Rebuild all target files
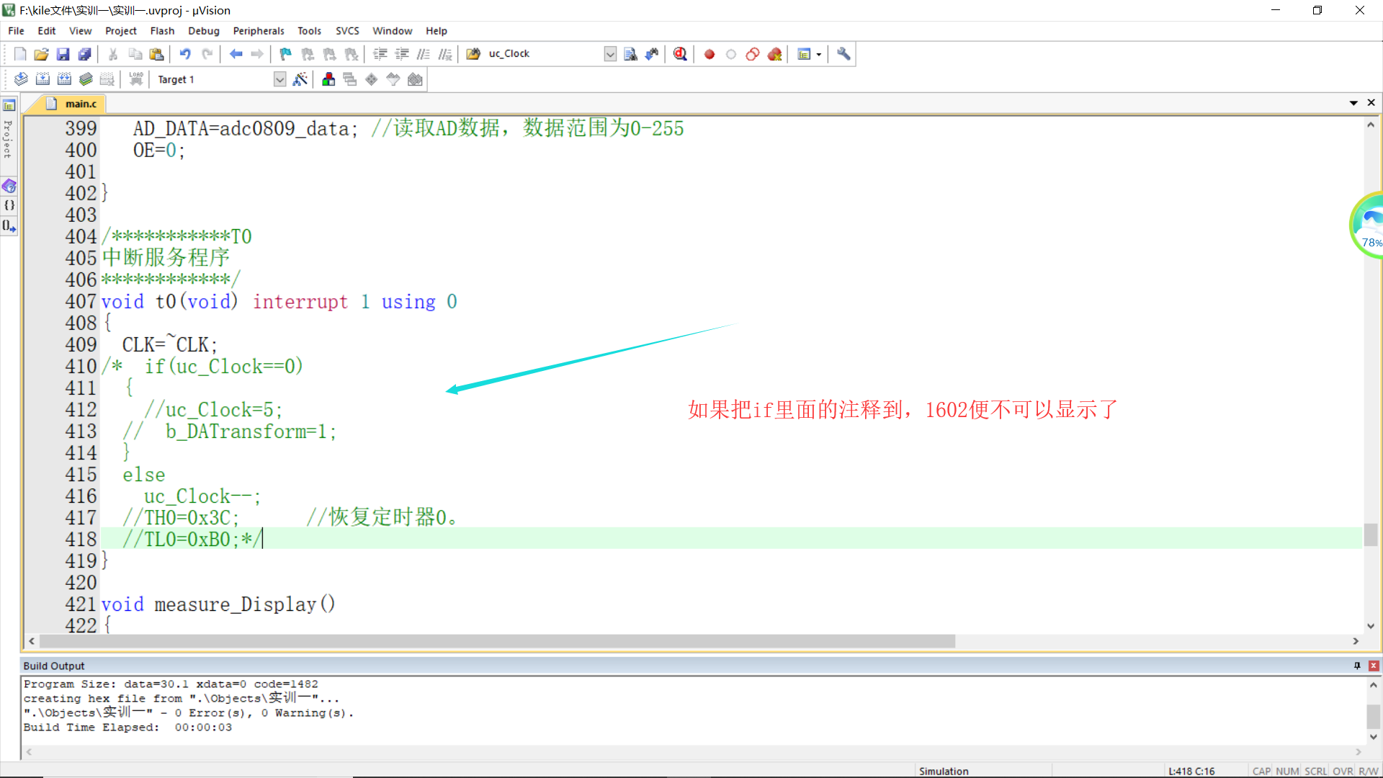 coord(64,79)
